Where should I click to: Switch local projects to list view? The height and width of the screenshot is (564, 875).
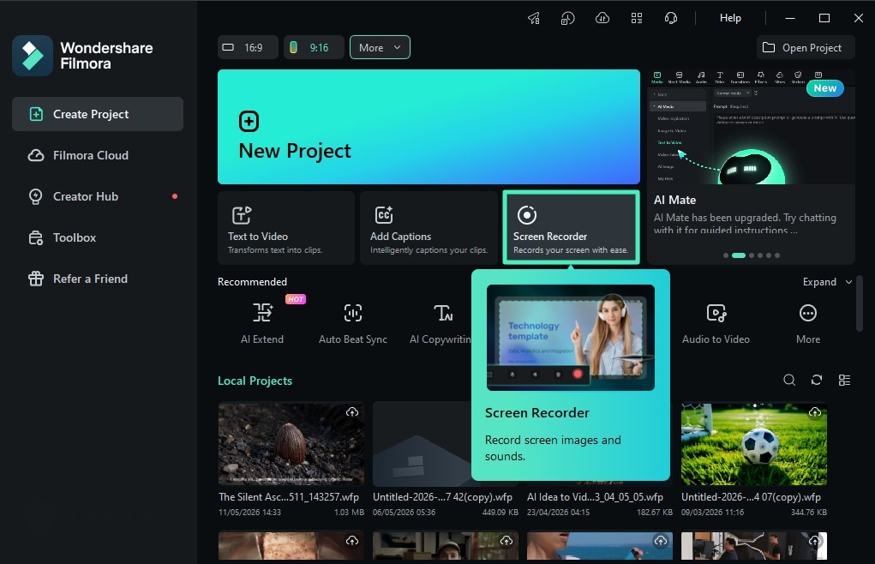844,380
